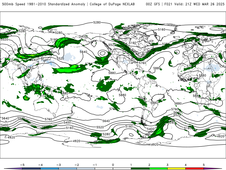Screen dimensions: 226x170
Task: Click the '5640' contour label over the North Pacific
Action: coord(83,52)
